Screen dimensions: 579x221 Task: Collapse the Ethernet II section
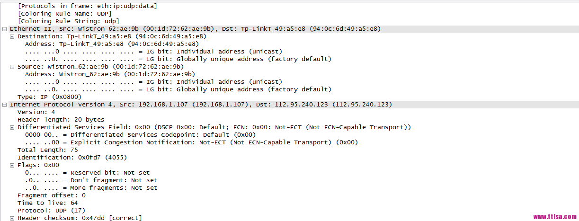point(5,29)
